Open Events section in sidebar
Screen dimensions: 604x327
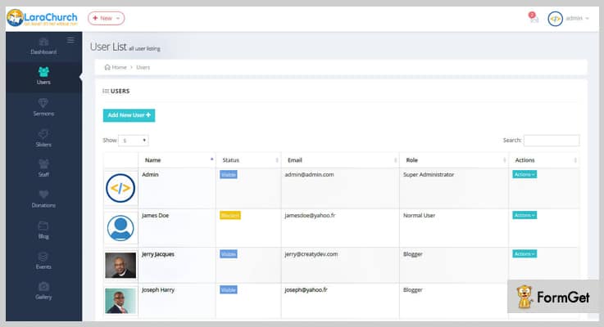coord(43,261)
